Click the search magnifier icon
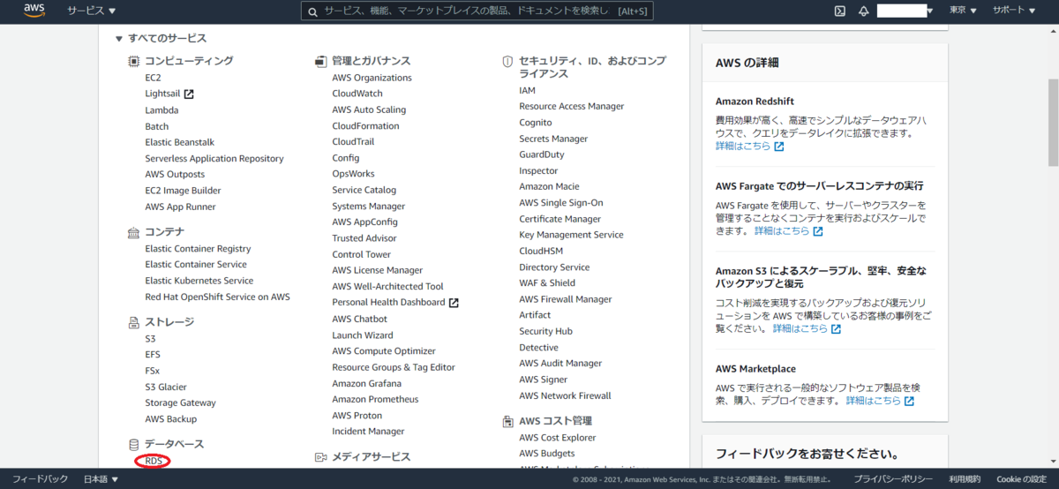Viewport: 1059px width, 489px height. coord(312,11)
